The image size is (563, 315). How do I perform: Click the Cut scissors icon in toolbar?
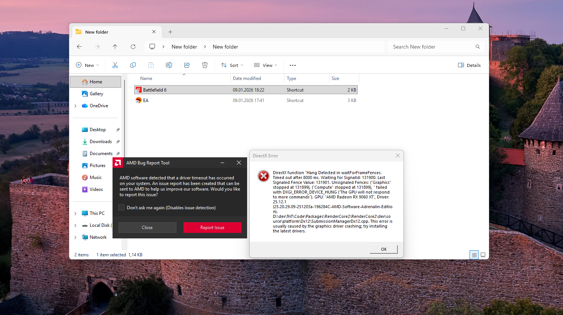click(x=115, y=65)
